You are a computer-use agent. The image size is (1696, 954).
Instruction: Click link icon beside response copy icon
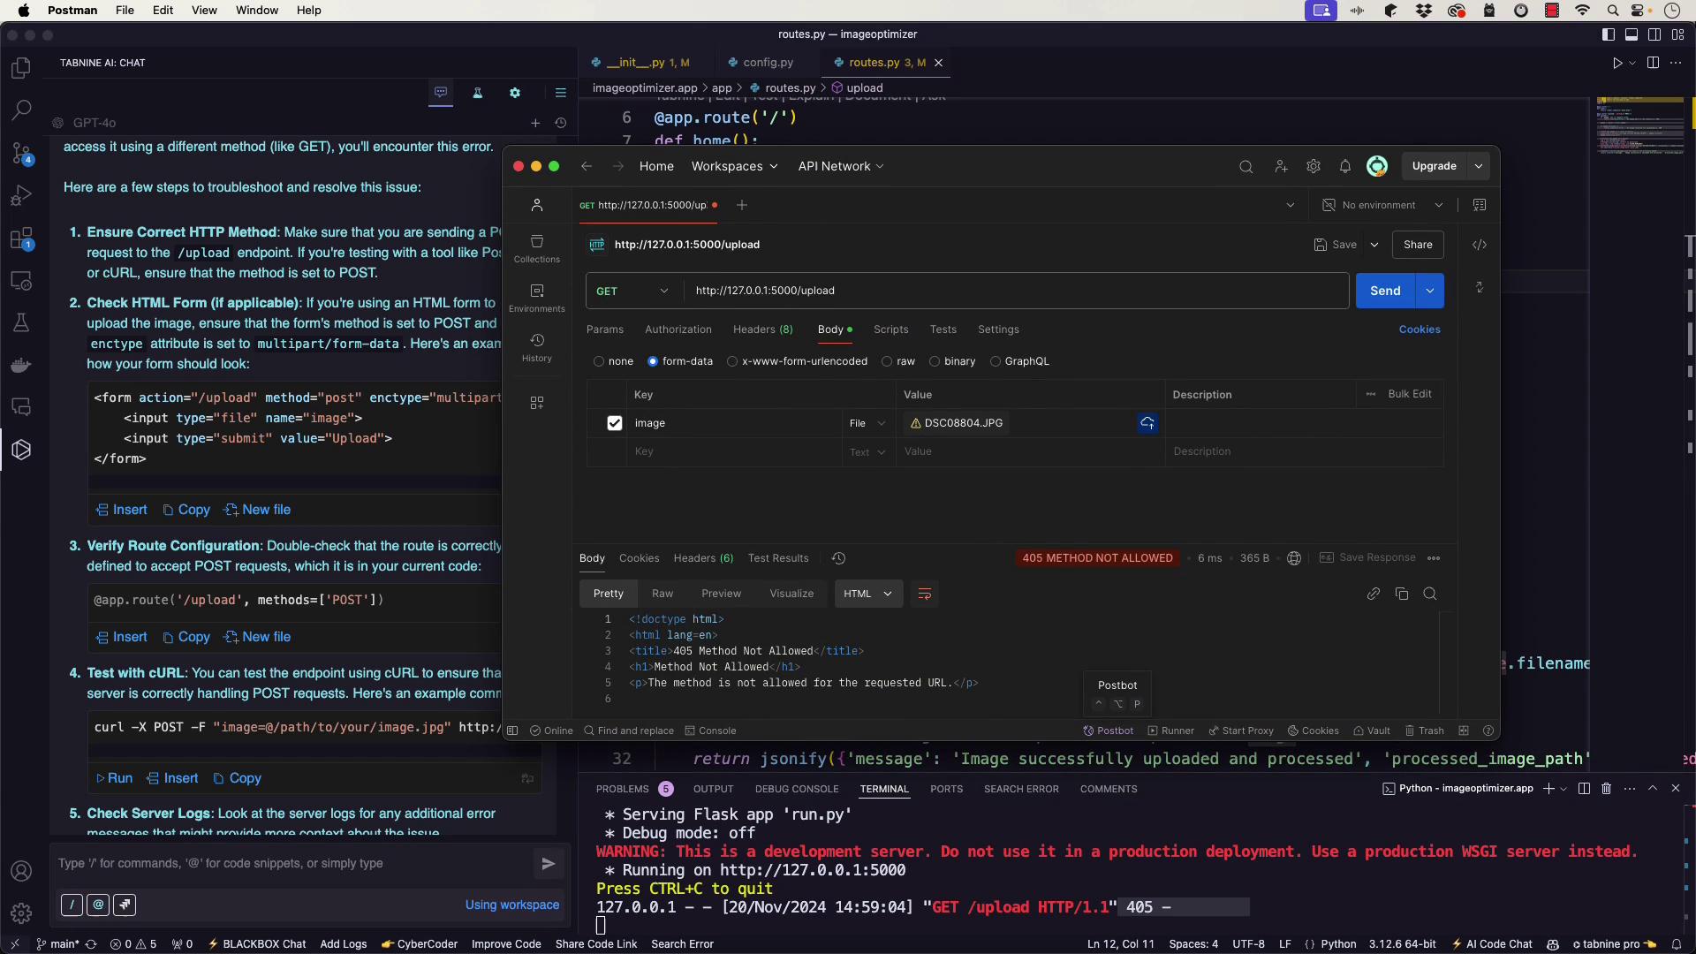coord(1373,594)
